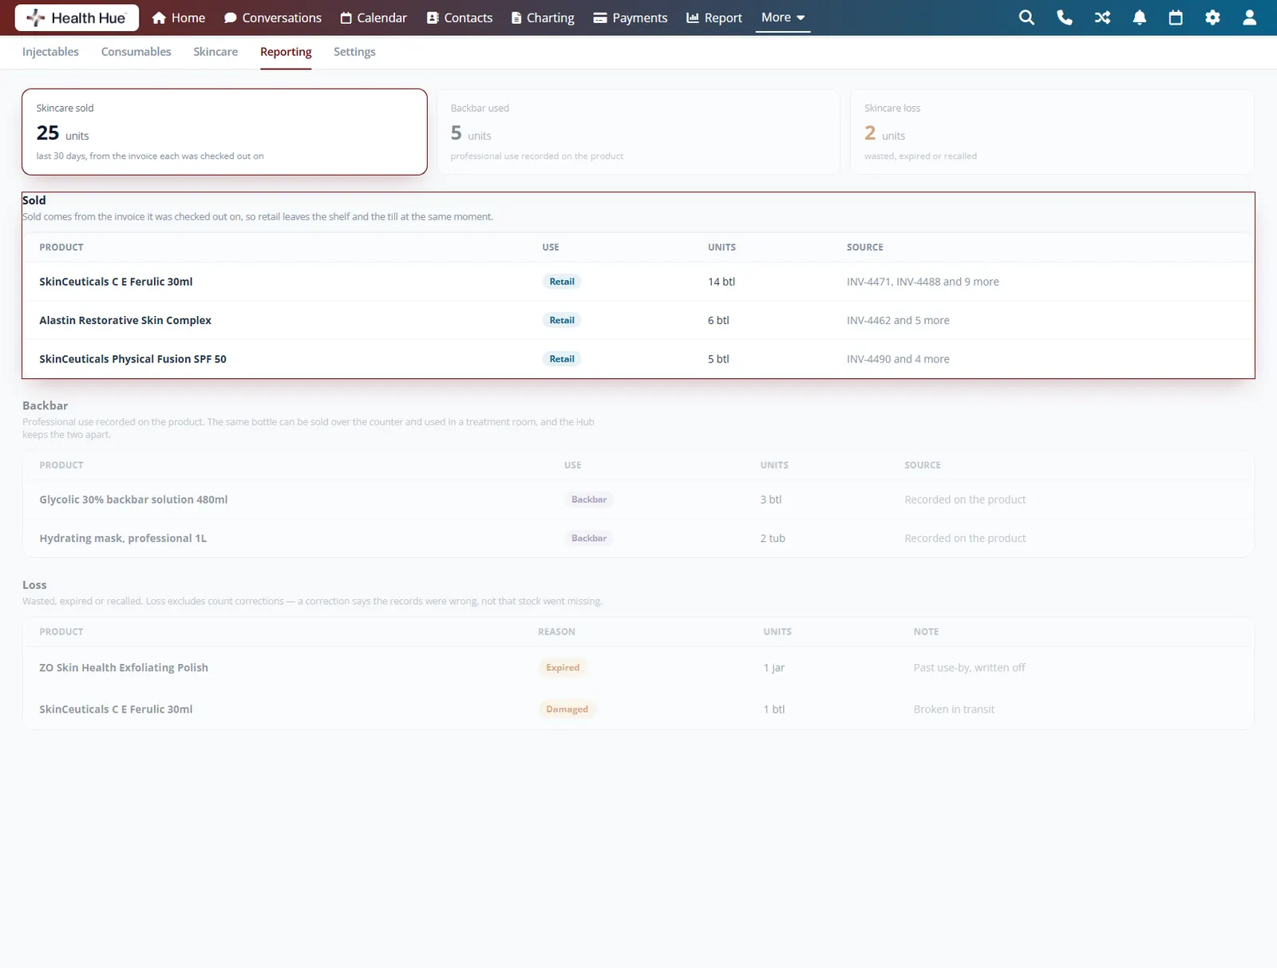Click Glycolic 30% backbar solution 480ml
The image size is (1277, 968).
tap(133, 500)
